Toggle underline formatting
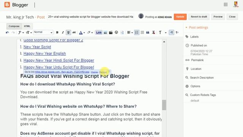The image size is (243, 137). click(68, 32)
